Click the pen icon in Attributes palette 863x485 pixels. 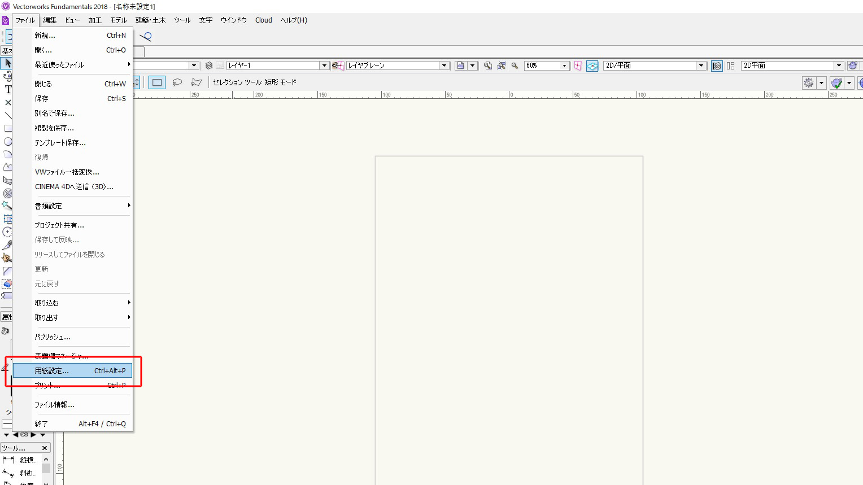(5, 368)
